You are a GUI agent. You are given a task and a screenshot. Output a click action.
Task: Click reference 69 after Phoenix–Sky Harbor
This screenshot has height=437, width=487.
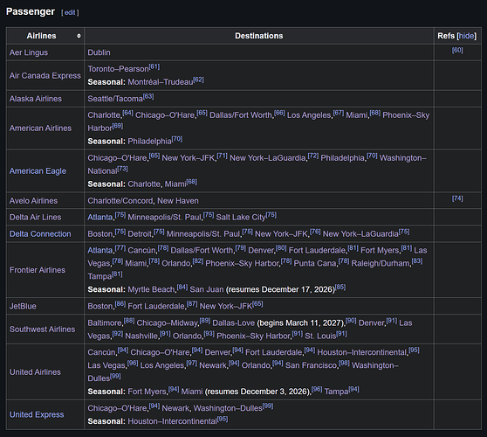[x=118, y=126]
